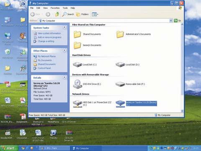This screenshot has width=201, height=151.
Task: Open the Address bar dropdown arrow
Action: (x=171, y=21)
